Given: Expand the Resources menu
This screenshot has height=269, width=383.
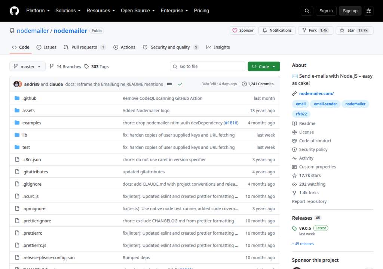Looking at the screenshot, I should pos(101,11).
